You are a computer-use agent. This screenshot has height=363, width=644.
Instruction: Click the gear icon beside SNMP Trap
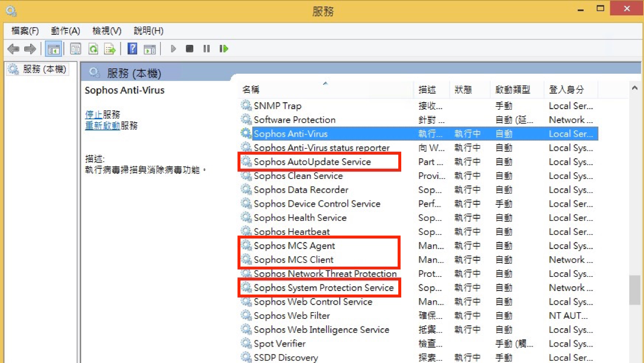[246, 106]
